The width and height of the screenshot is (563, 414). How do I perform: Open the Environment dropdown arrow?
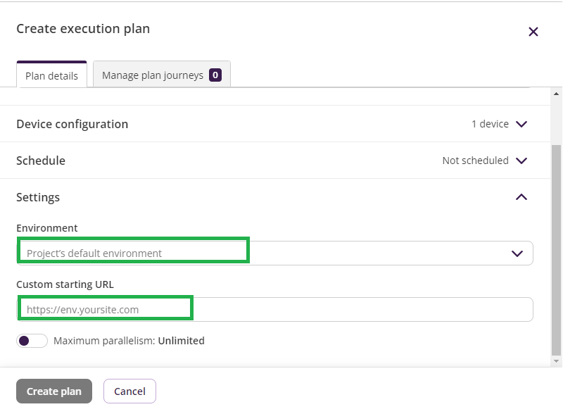[x=517, y=253]
